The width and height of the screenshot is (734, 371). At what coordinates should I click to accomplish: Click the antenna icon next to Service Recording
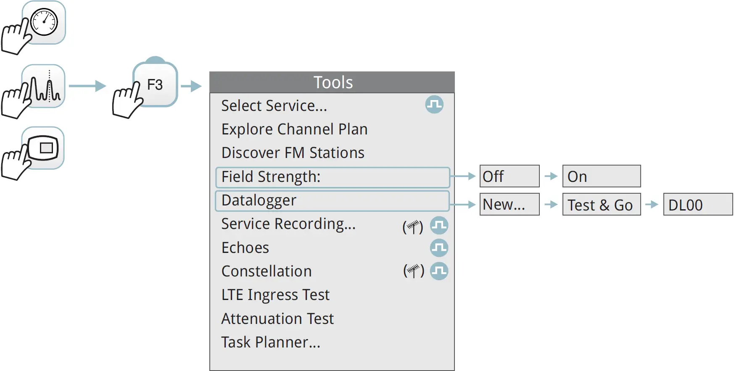coord(412,226)
